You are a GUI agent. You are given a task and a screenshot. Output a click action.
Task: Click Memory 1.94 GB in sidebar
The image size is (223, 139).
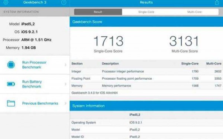click(x=21, y=48)
